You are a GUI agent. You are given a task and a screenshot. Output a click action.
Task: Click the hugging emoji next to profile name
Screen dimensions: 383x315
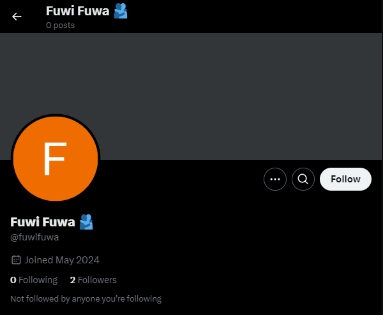(x=86, y=222)
